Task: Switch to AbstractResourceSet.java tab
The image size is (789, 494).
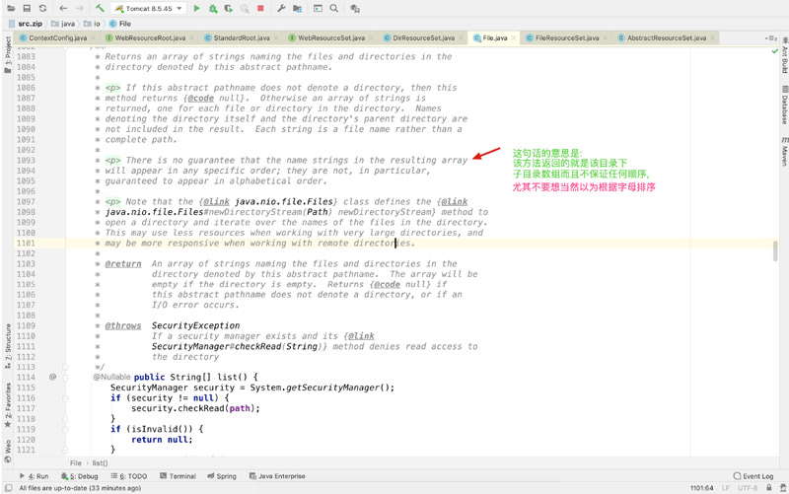Action: pyautogui.click(x=667, y=37)
